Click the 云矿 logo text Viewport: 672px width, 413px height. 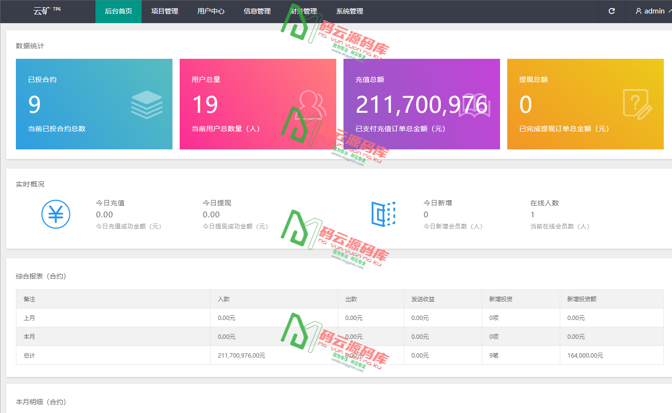click(x=42, y=11)
